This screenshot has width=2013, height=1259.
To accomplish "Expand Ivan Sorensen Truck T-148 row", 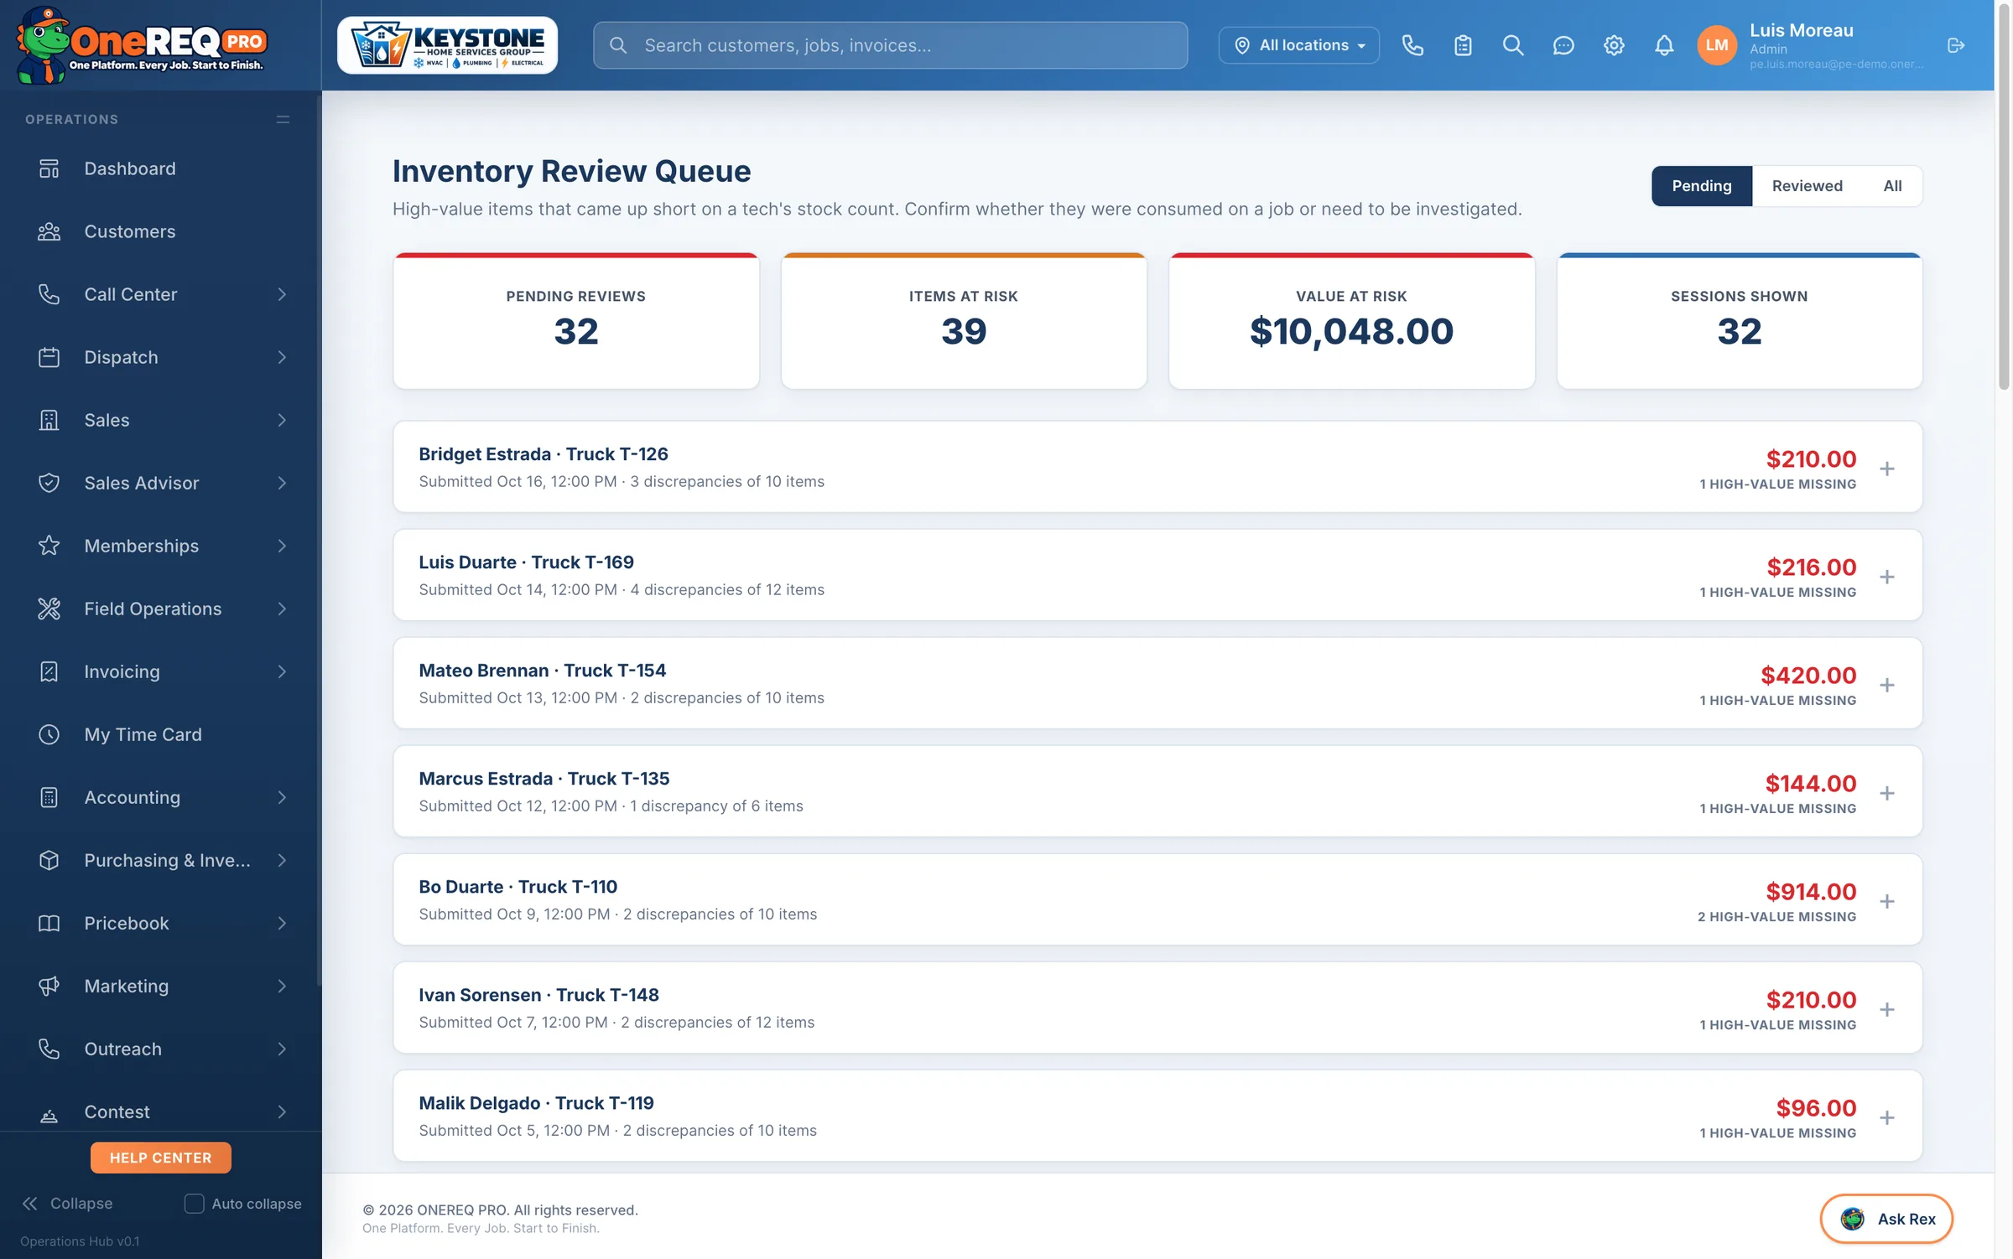I will pyautogui.click(x=1887, y=1009).
